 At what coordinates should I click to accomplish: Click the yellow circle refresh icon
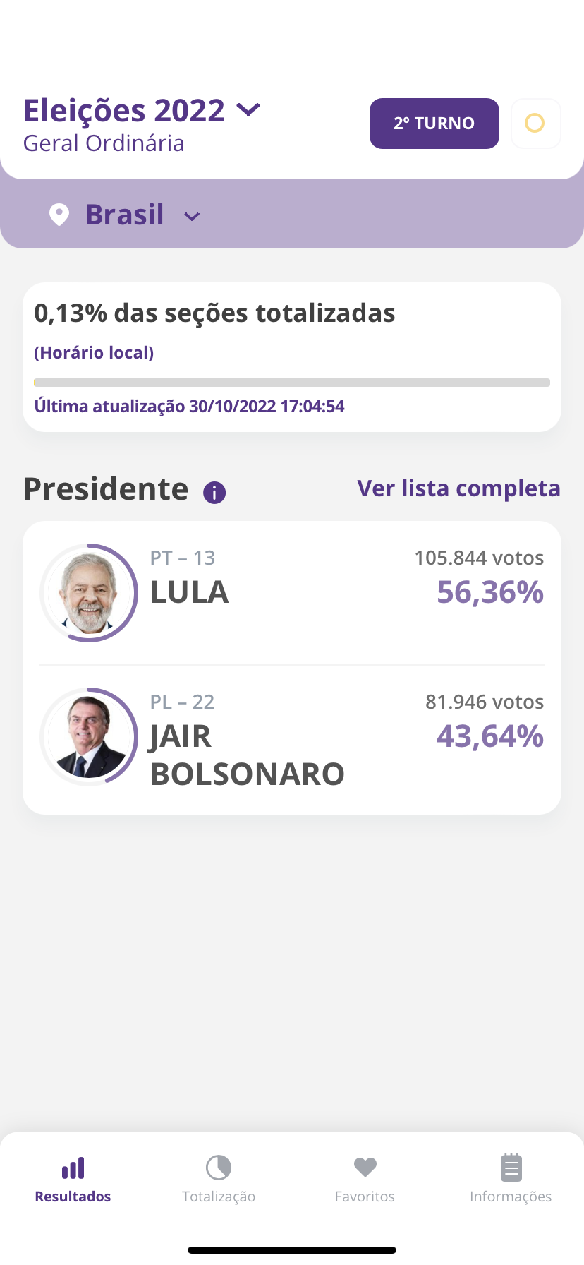click(x=535, y=124)
